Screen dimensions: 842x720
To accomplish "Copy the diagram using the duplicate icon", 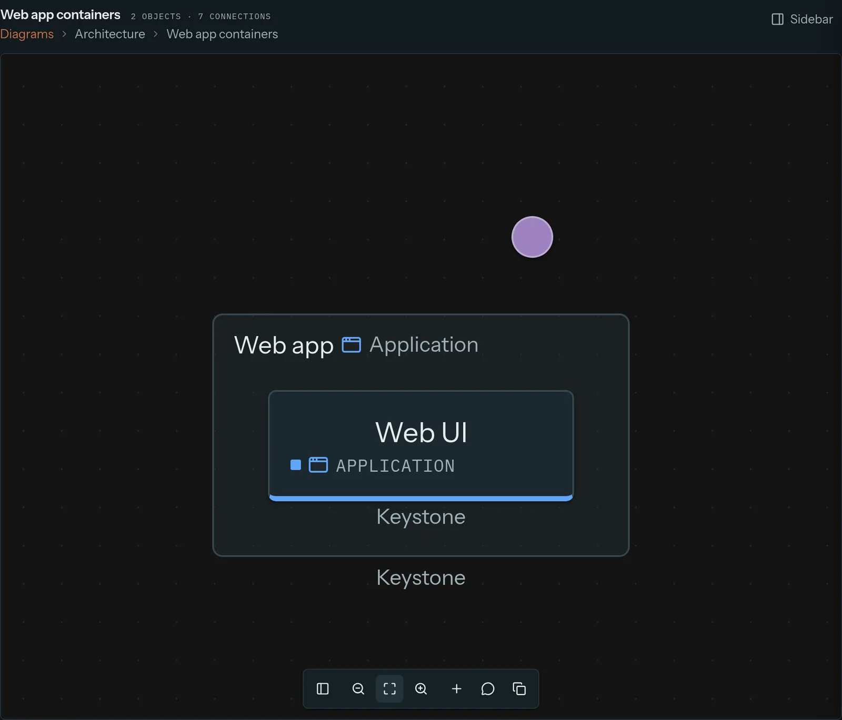I will [x=519, y=689].
